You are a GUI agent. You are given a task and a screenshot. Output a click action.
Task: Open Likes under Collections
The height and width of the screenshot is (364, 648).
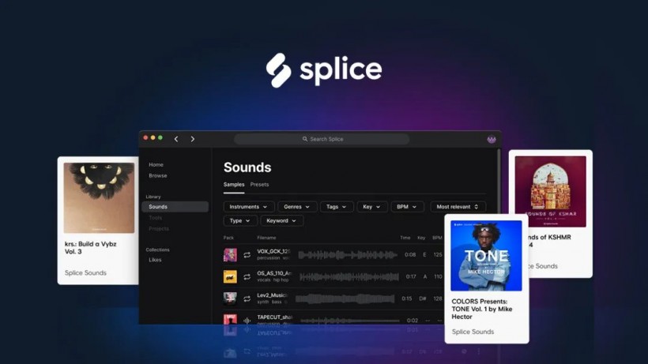tap(155, 260)
